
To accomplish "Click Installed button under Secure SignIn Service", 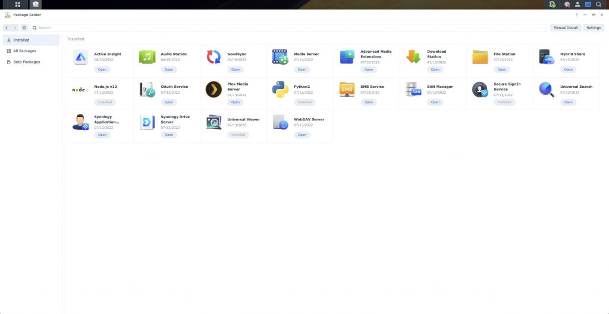I will pyautogui.click(x=504, y=102).
